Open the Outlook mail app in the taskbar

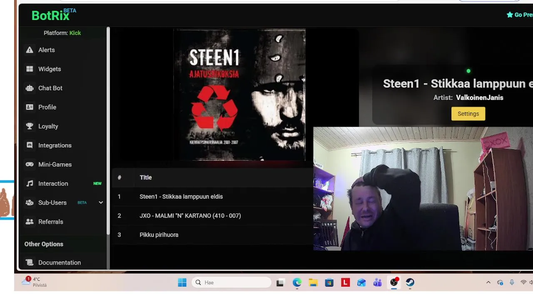[x=361, y=283]
